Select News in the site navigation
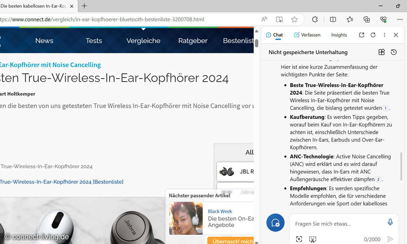 click(x=44, y=41)
